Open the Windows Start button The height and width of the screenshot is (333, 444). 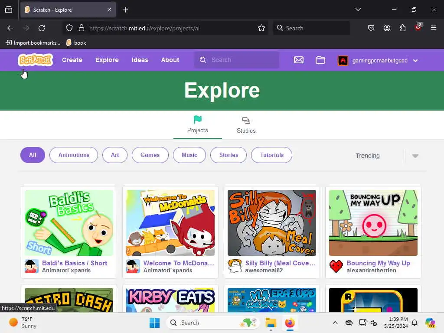point(155,323)
